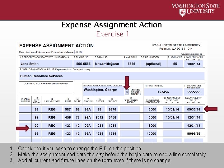Select the subfund cell '78'

(x=77, y=117)
